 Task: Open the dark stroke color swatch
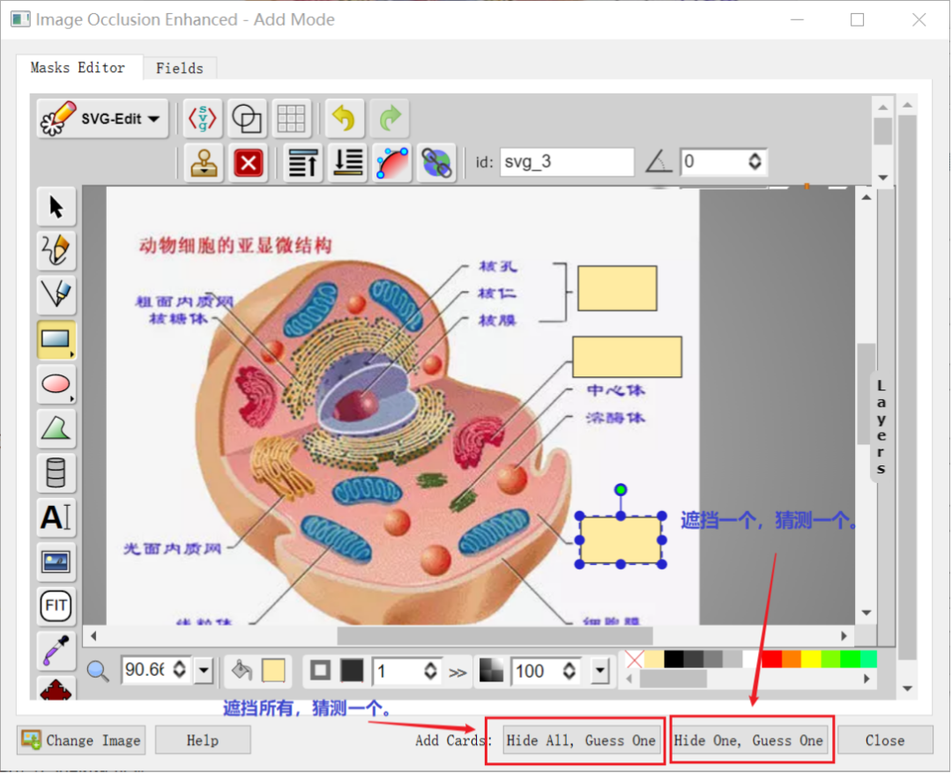[x=352, y=671]
